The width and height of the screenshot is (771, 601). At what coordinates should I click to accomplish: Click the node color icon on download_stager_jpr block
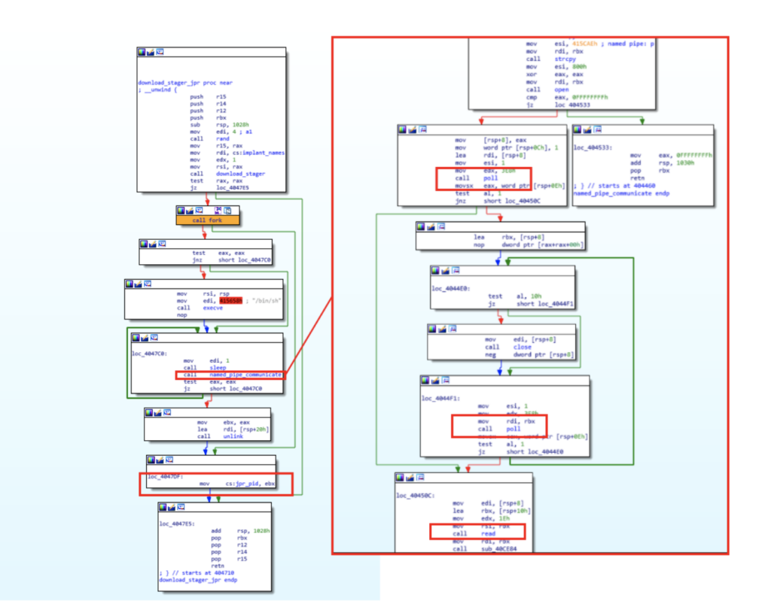[142, 52]
